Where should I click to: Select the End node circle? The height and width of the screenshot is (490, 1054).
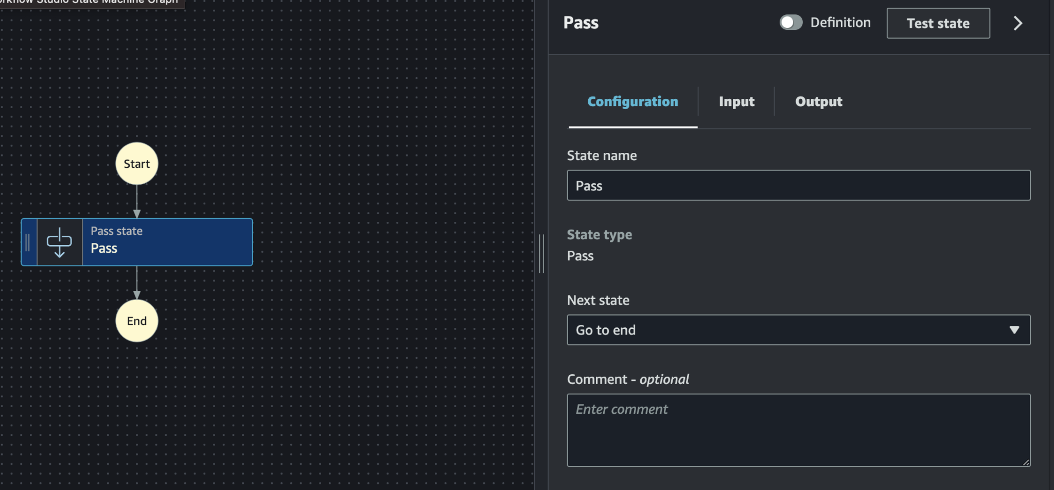pos(136,321)
